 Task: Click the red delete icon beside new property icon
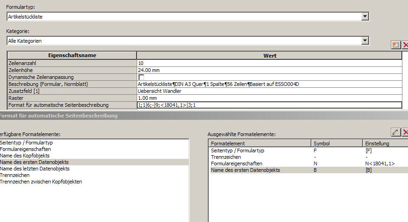point(405,45)
